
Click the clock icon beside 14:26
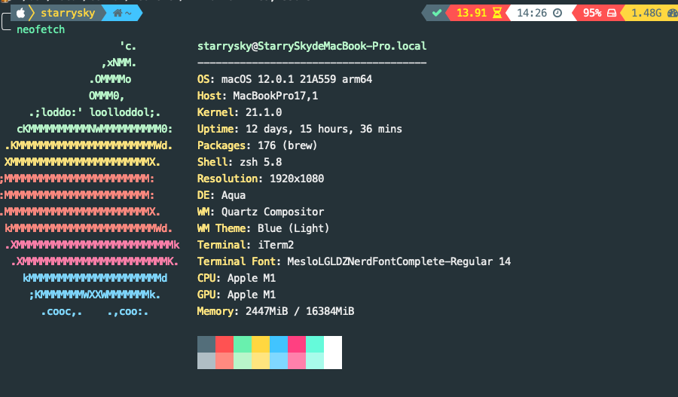pyautogui.click(x=557, y=13)
